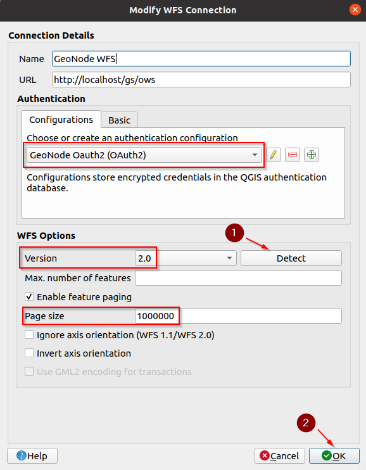Click the URL input field
The image size is (366, 470).
(201, 80)
